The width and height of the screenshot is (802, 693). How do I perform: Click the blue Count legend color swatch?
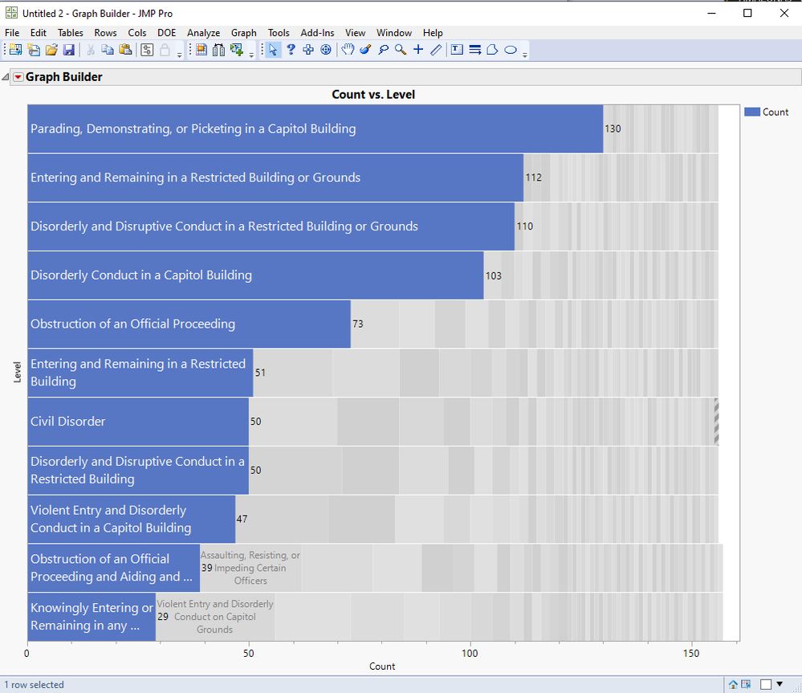[x=752, y=112]
